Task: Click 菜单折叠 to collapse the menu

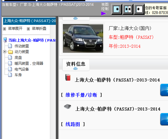Action: tap(39, 28)
